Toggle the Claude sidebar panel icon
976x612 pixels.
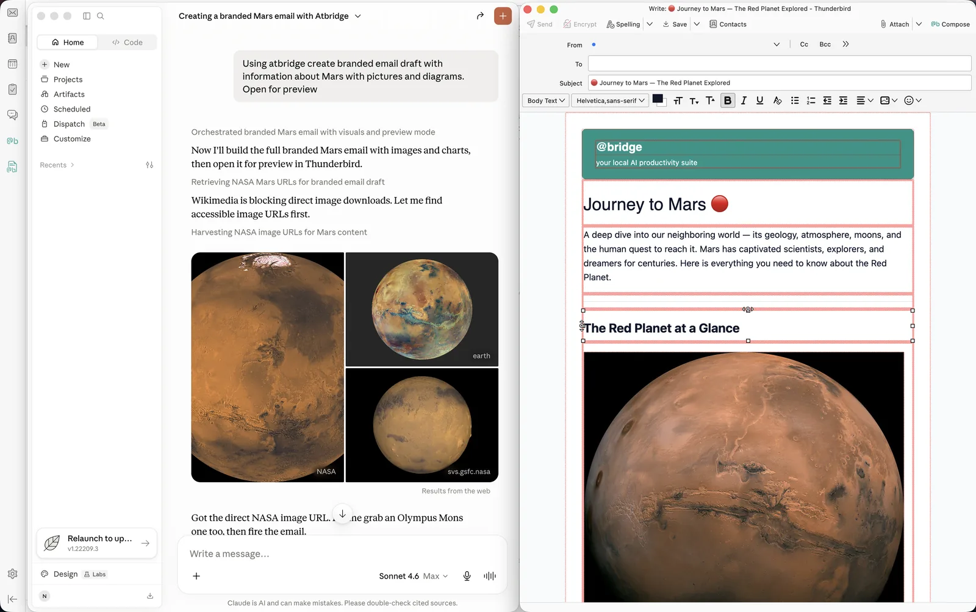coord(87,16)
